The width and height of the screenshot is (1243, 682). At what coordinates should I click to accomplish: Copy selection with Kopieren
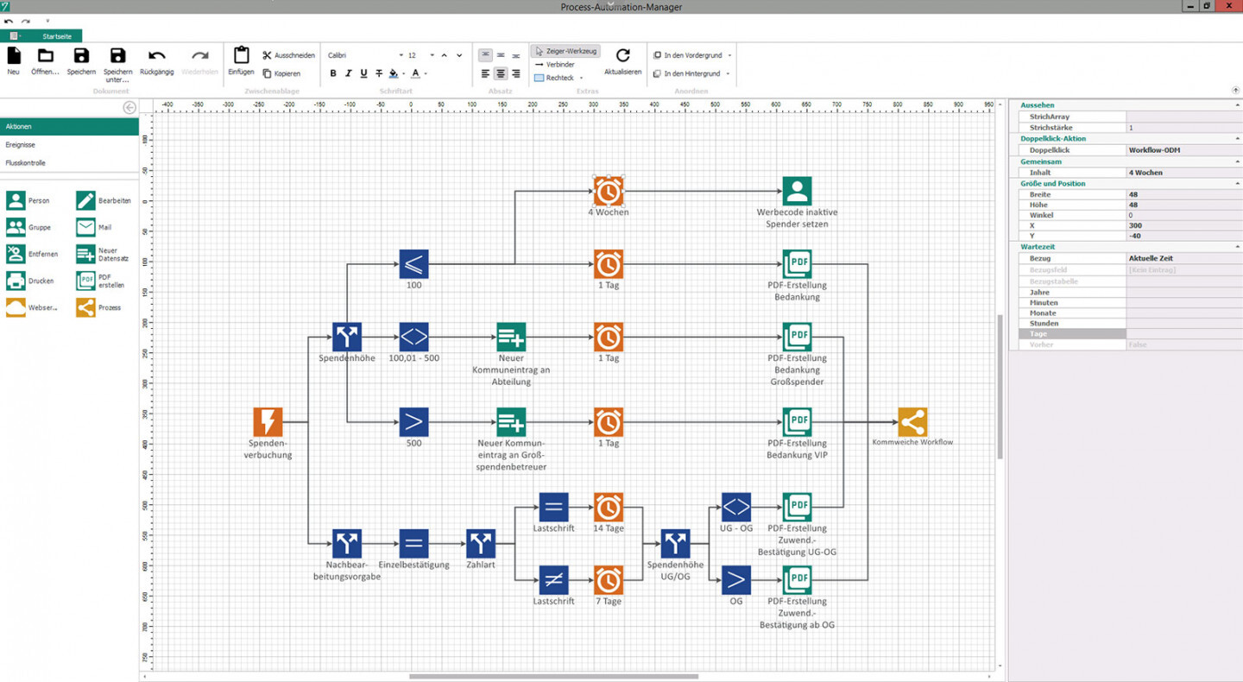[281, 73]
